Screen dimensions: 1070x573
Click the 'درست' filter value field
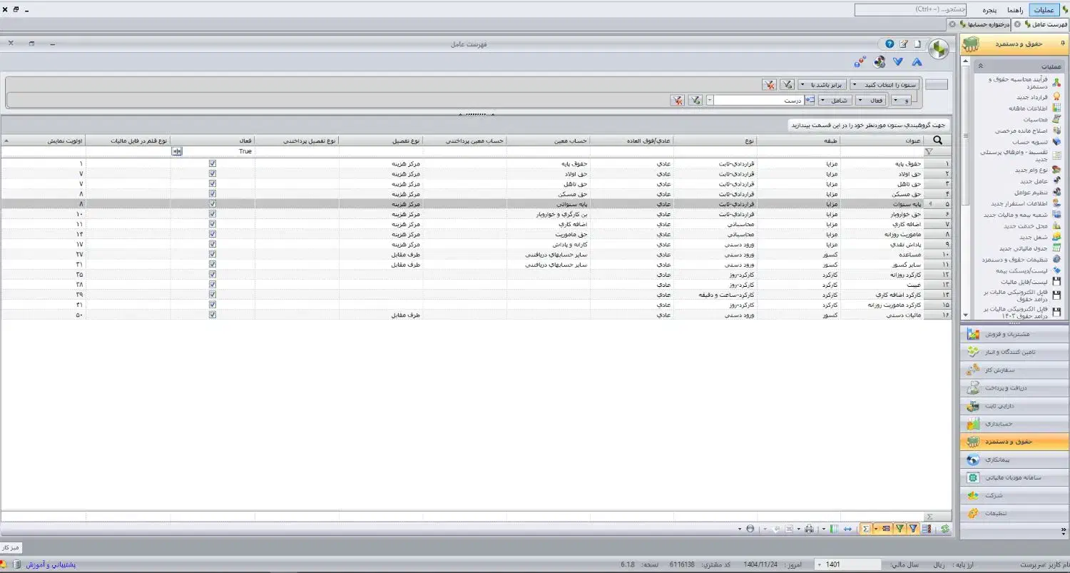pyautogui.click(x=759, y=101)
